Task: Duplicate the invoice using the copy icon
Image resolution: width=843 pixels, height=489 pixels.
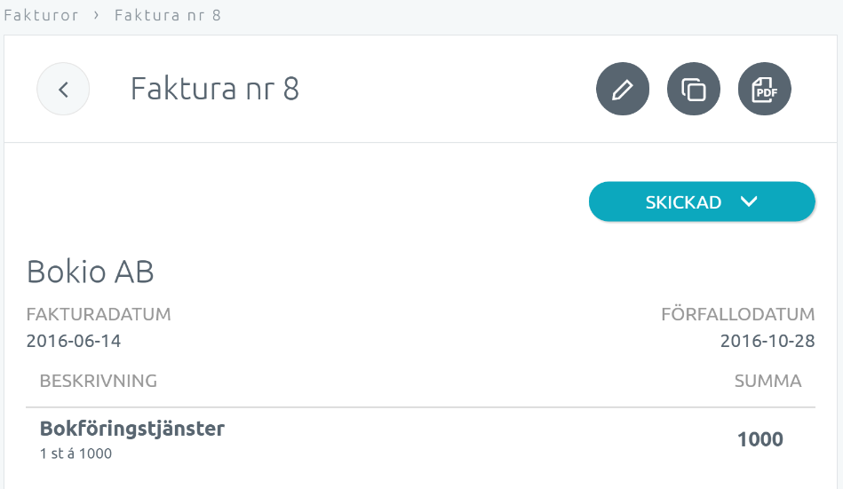Action: point(694,90)
